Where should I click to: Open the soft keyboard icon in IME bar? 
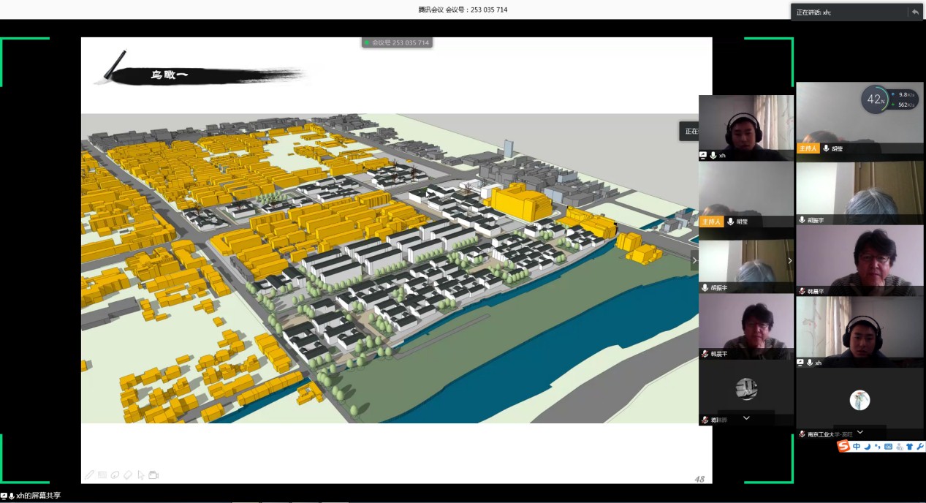point(888,447)
